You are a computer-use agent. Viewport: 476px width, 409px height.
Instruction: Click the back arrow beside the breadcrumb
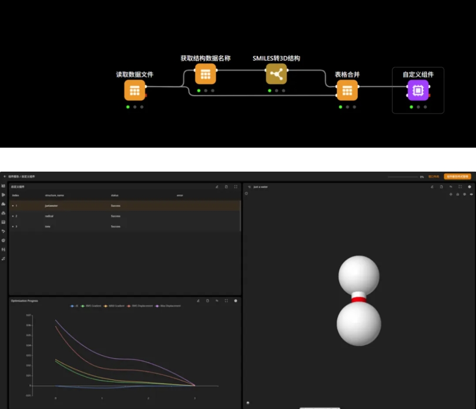5,176
